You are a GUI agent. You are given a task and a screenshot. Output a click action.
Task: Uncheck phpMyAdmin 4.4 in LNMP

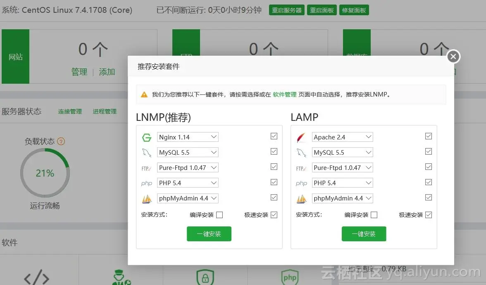[x=274, y=198]
